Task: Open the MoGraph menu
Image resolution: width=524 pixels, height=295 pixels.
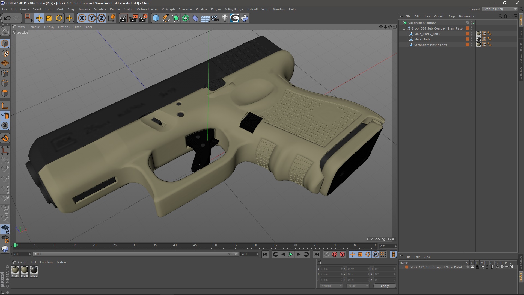Action: [168, 9]
